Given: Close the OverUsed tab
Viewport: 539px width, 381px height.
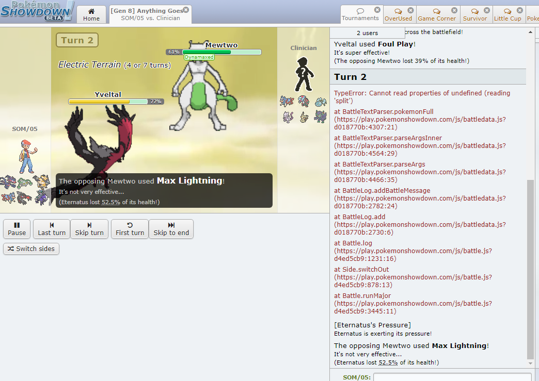Looking at the screenshot, I should [x=410, y=10].
